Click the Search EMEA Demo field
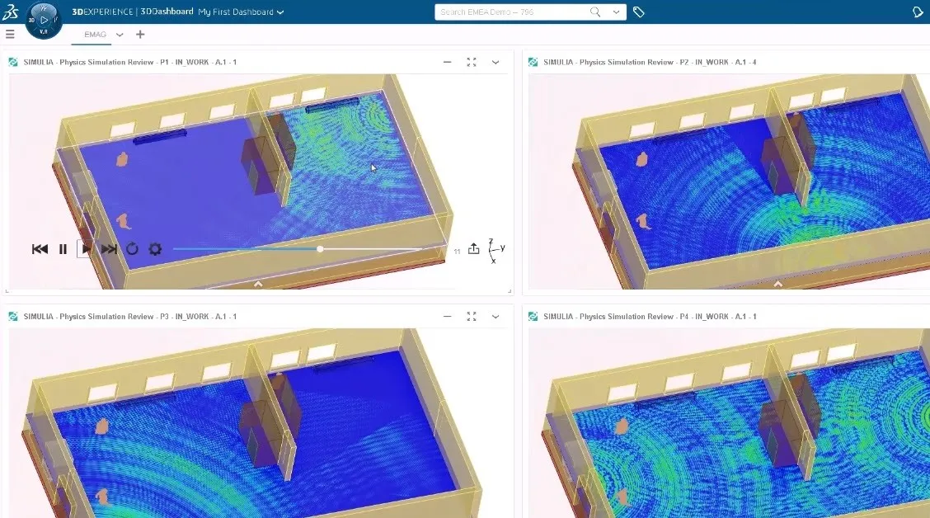This screenshot has height=518, width=930. click(x=511, y=12)
